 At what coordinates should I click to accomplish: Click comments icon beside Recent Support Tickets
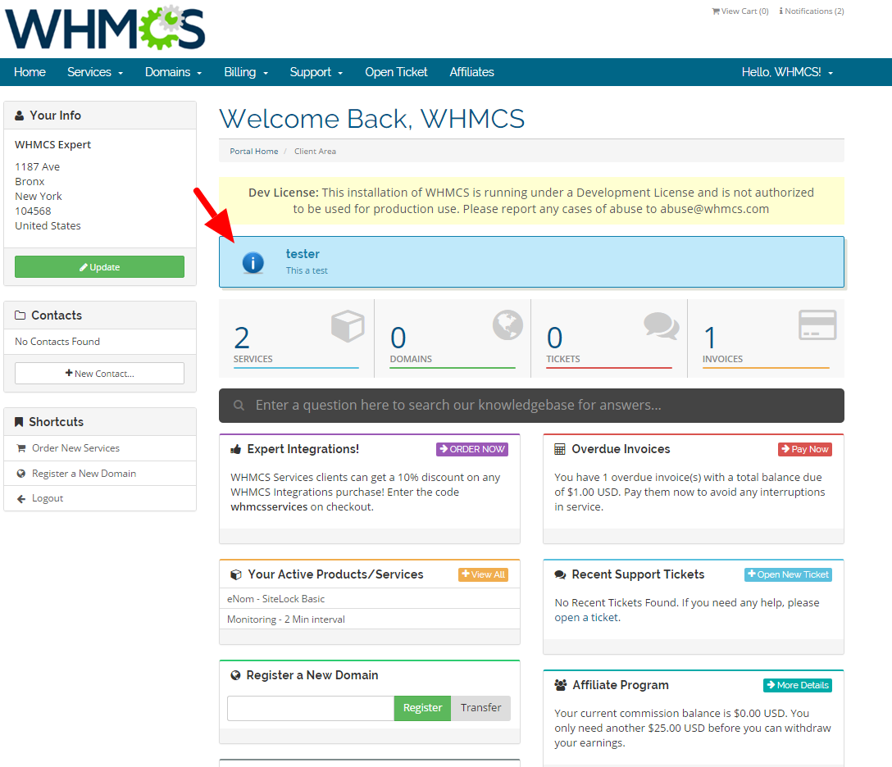coord(560,574)
